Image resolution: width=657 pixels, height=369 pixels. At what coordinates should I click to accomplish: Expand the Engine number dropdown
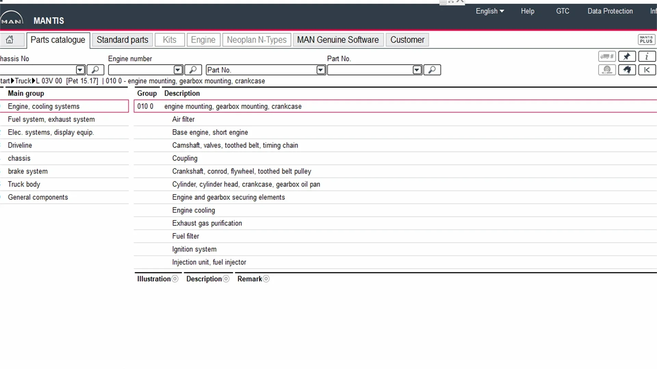point(178,70)
